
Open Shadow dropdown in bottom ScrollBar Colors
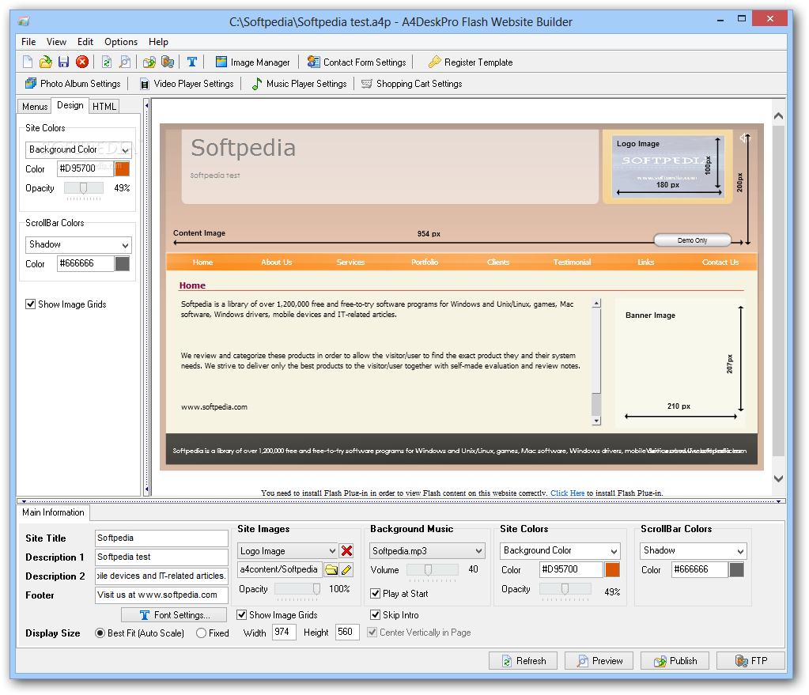pos(694,550)
